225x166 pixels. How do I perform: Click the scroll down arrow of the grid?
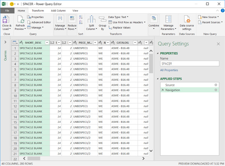[151, 151]
